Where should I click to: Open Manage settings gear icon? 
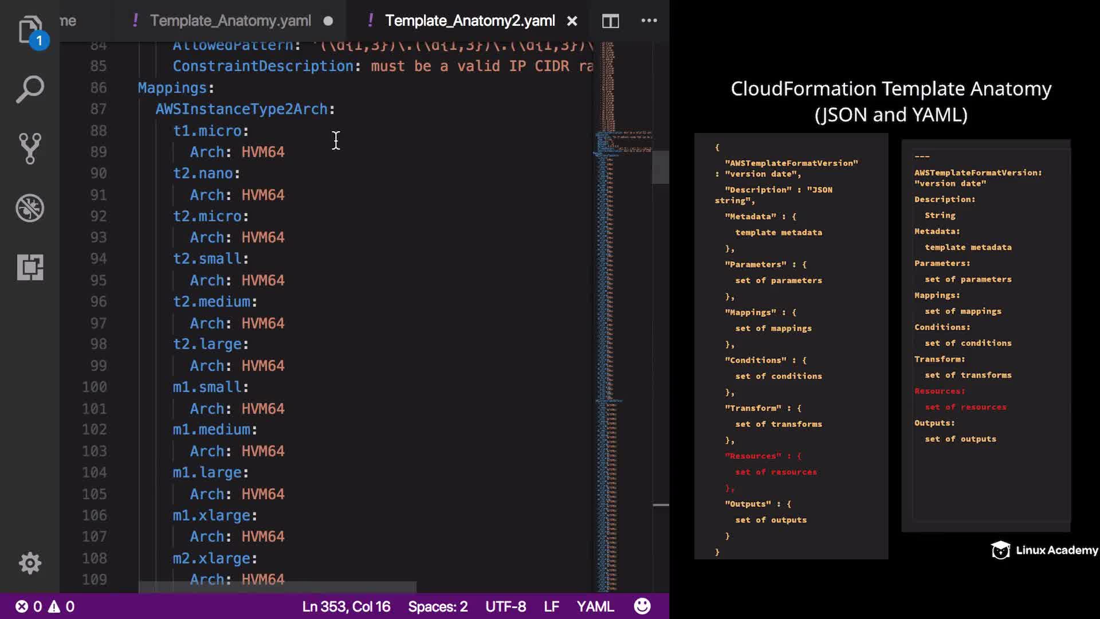pos(30,563)
